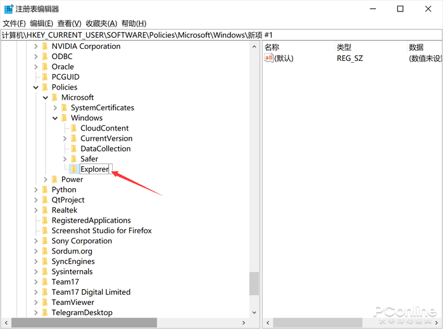This screenshot has height=329, width=443.
Task: Click the registry path address bar
Action: (221, 35)
